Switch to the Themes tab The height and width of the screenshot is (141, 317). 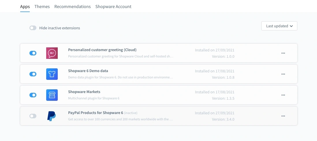click(42, 7)
